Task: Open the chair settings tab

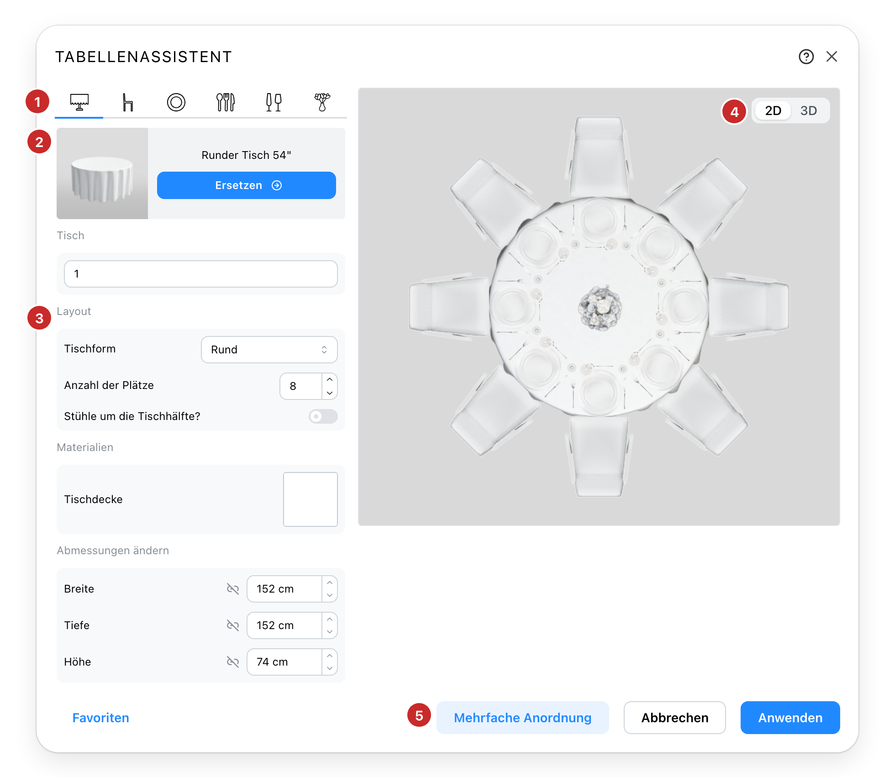Action: 128,102
